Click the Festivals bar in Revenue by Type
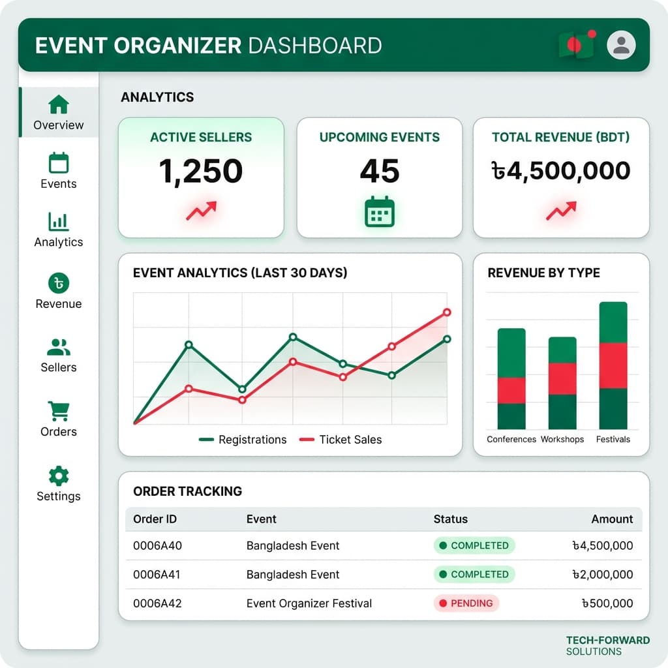Viewport: 668px width, 668px height. click(613, 365)
